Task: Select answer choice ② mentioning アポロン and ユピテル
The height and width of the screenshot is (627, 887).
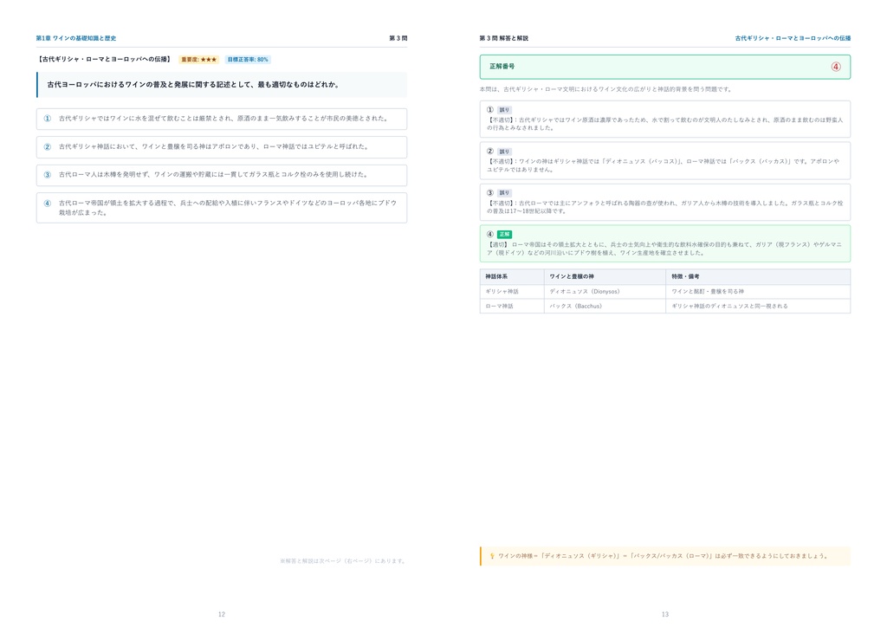Action: [x=222, y=147]
